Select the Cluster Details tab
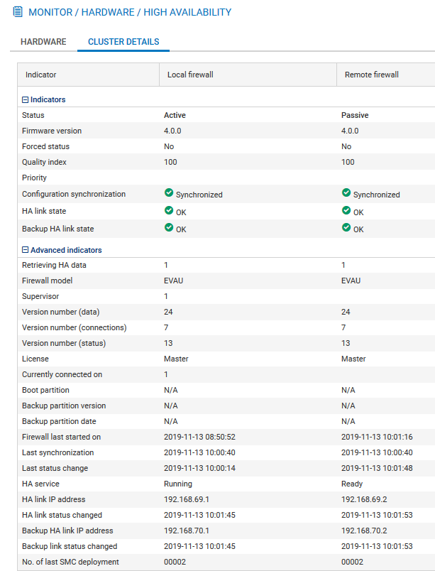Viewport: 435px width, 571px height. (x=123, y=42)
